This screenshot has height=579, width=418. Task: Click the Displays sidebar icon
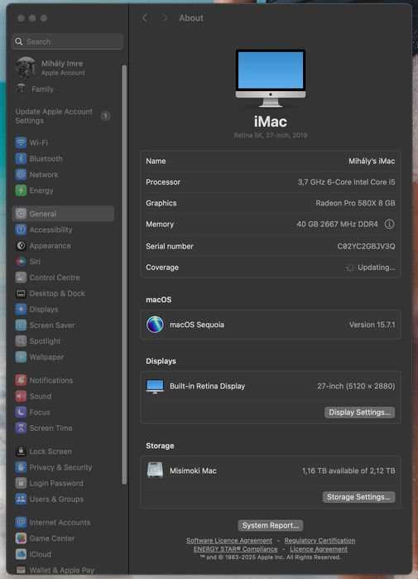[x=21, y=309]
